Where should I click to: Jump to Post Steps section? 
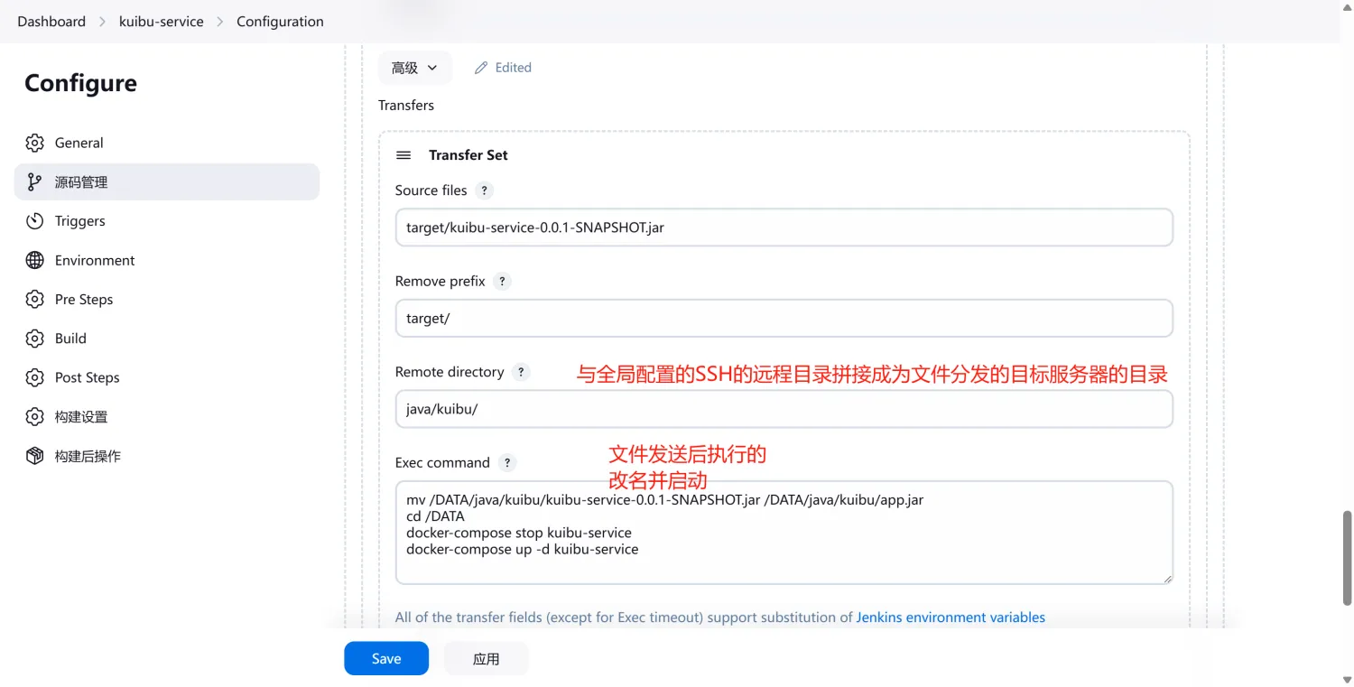click(87, 377)
